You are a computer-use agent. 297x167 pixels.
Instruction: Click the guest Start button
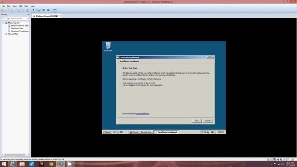(106, 132)
